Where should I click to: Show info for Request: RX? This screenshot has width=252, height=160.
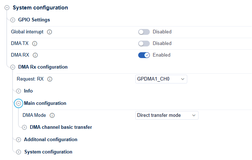[x=50, y=79]
